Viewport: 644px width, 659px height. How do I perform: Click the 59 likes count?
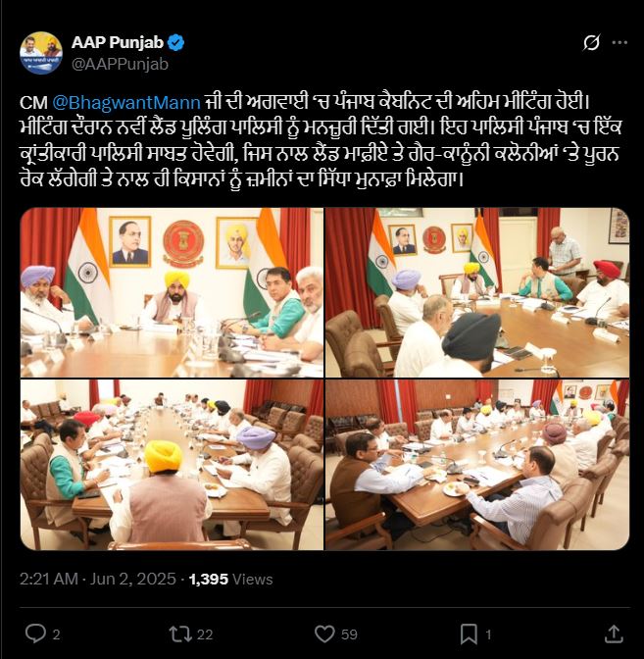pyautogui.click(x=349, y=634)
